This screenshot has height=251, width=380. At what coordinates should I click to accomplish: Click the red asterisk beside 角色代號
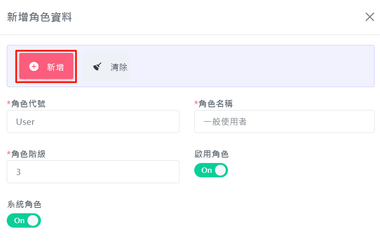pos(9,104)
